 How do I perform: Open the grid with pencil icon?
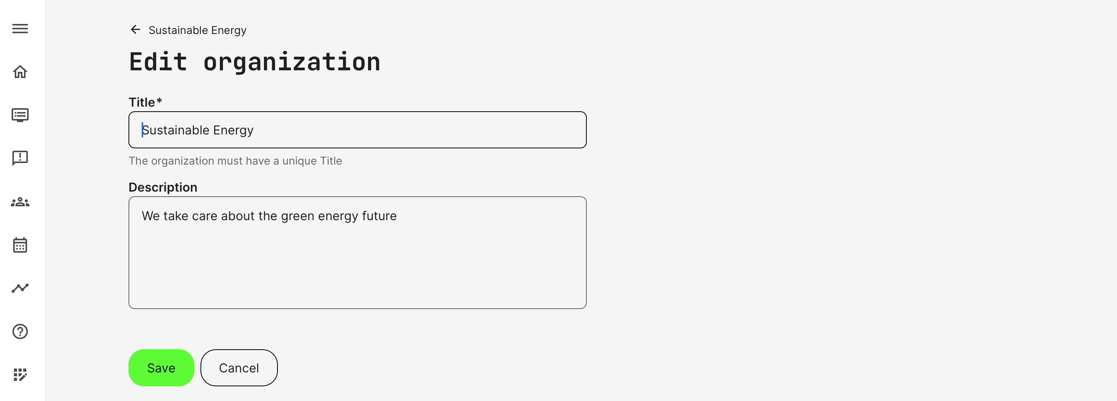click(20, 375)
